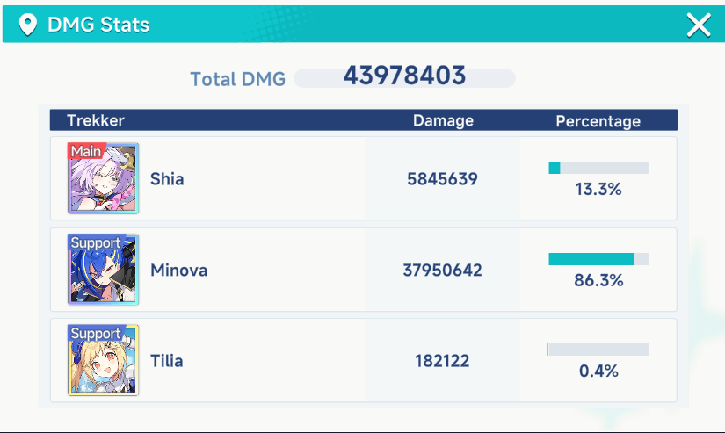725x433 pixels.
Task: Click the name Tilia in the list
Action: [167, 361]
